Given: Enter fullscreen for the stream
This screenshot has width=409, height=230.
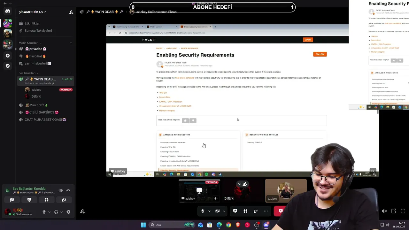Looking at the screenshot, I should (403, 211).
